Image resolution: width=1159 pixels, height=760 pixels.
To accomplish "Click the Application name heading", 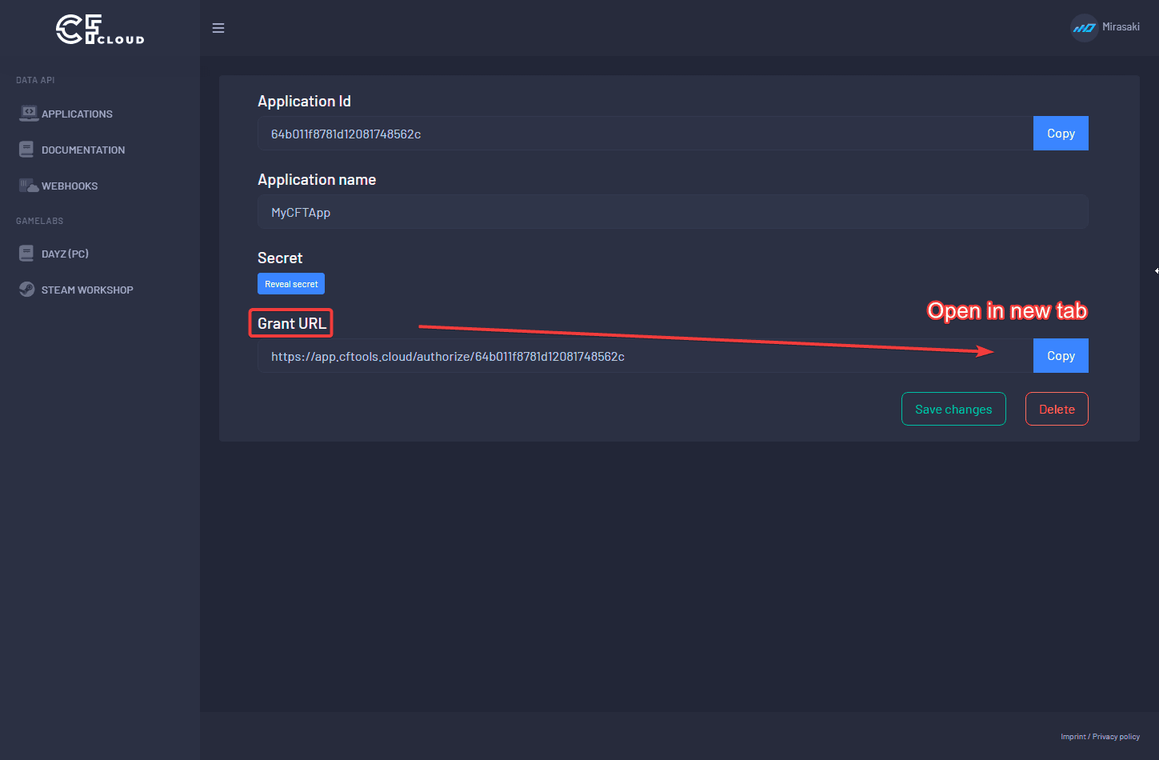I will [317, 180].
